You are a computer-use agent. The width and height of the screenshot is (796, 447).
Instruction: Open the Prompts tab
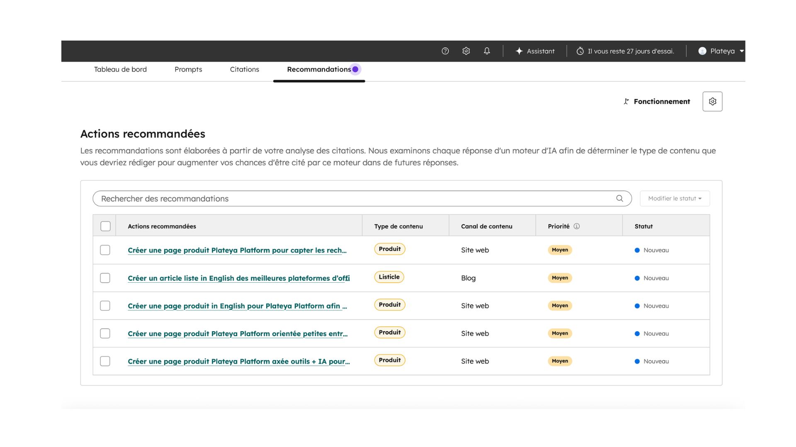(188, 70)
